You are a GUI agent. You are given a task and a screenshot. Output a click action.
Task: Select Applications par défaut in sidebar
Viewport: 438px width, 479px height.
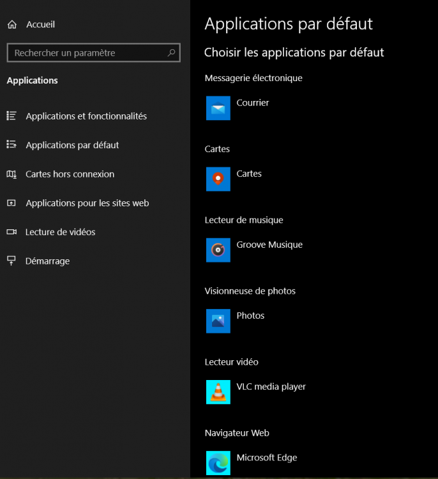(x=72, y=145)
